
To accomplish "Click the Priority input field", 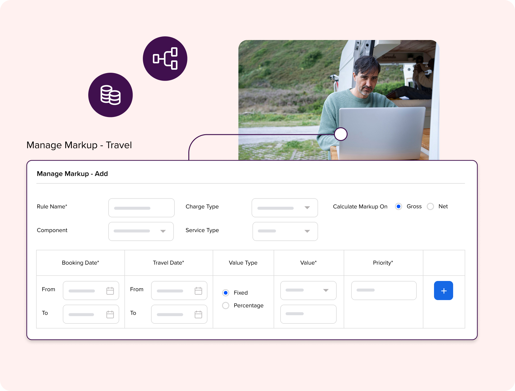I will [384, 290].
